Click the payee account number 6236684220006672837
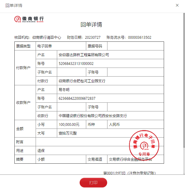This screenshot has height=188, width=185. pos(77,99)
